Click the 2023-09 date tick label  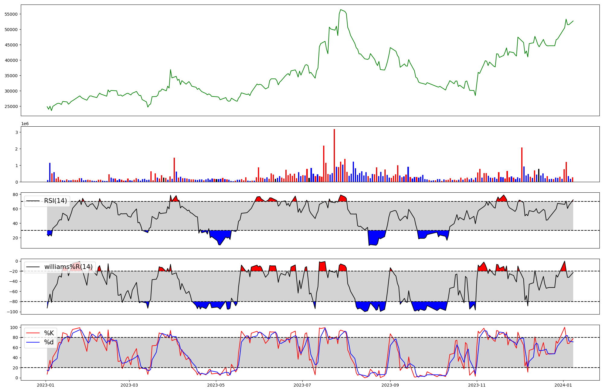(x=390, y=385)
